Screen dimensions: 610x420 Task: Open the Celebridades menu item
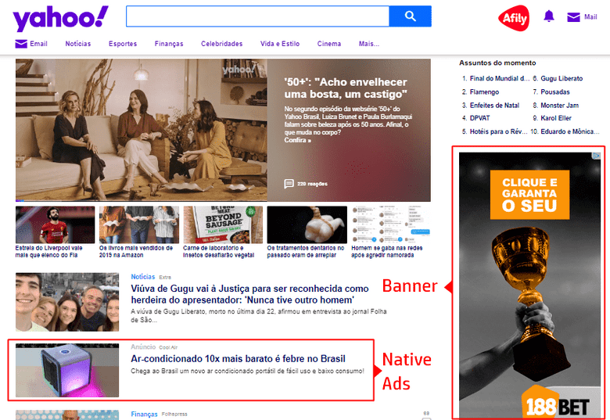pyautogui.click(x=222, y=44)
